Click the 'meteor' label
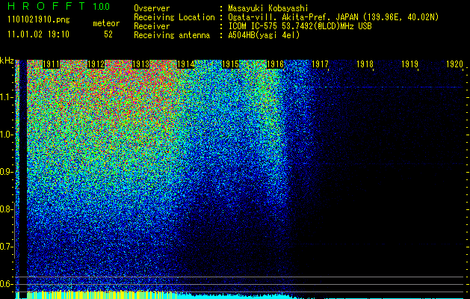 [106, 23]
